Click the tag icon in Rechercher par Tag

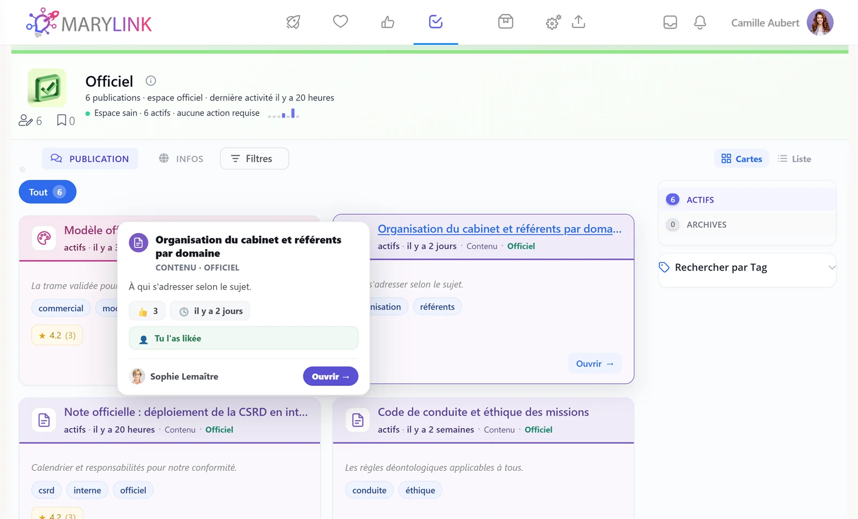coord(664,267)
